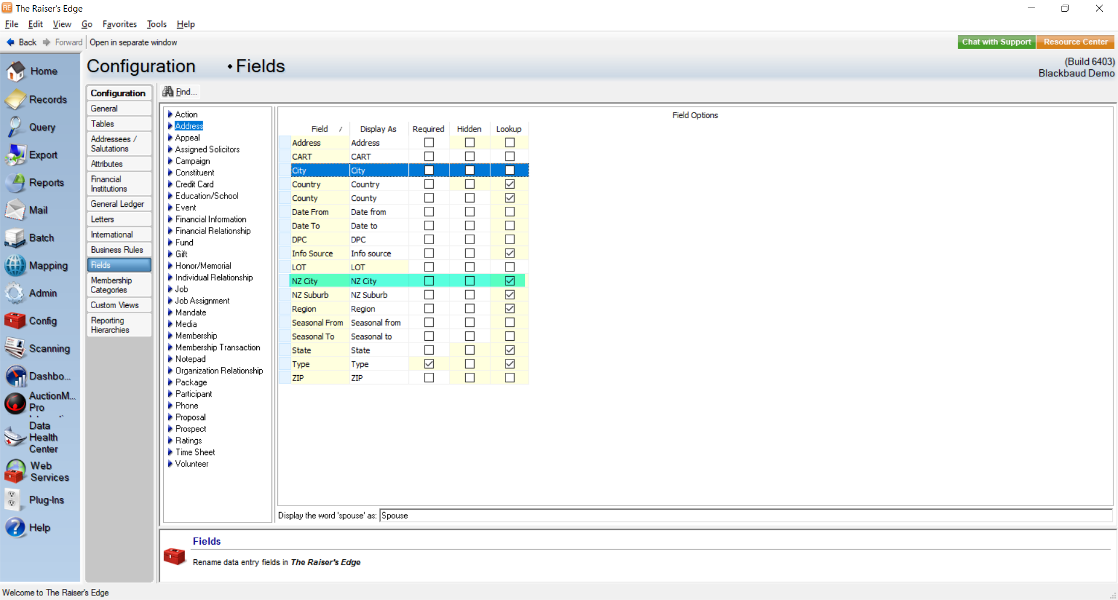This screenshot has width=1118, height=600.
Task: Expand the Volunteer tree node
Action: point(171,464)
